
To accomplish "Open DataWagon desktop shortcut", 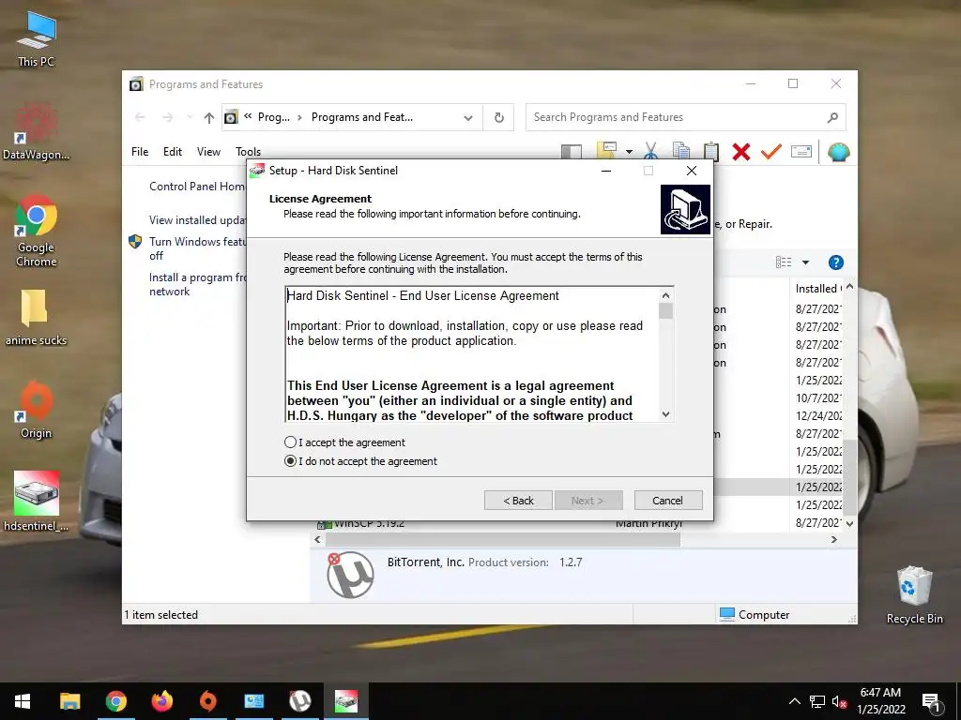I will tap(37, 131).
